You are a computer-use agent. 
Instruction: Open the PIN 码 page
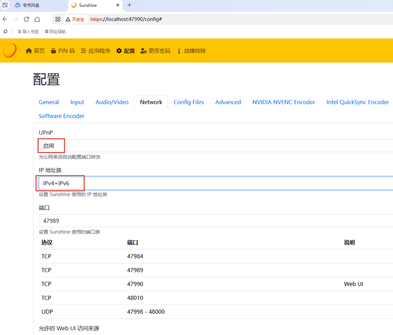click(x=63, y=51)
